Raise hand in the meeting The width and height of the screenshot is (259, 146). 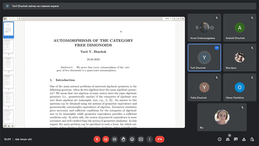point(123,139)
